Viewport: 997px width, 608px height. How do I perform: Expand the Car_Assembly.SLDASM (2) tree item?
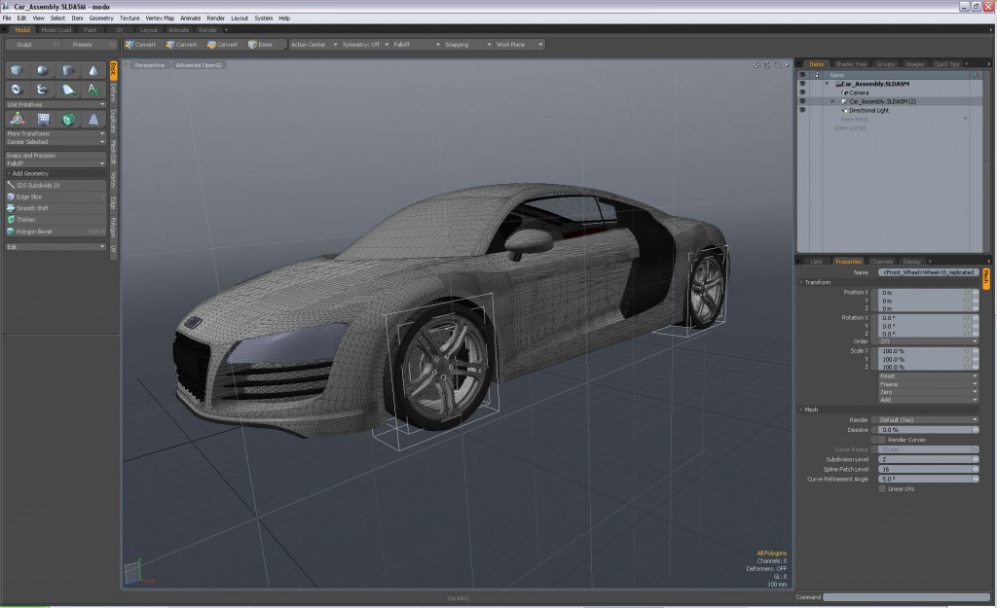(832, 101)
